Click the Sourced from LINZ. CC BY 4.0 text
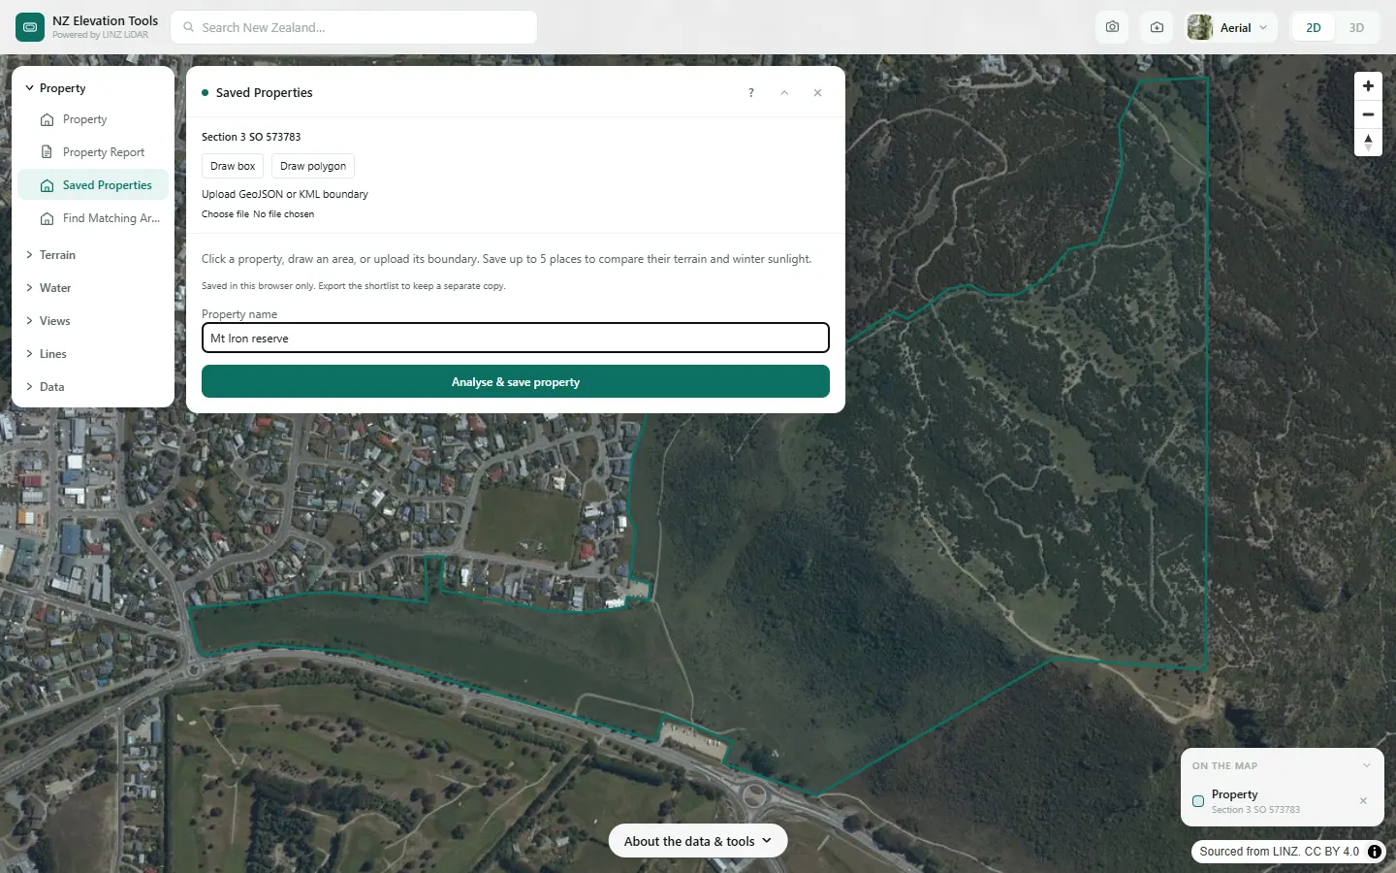Image resolution: width=1396 pixels, height=873 pixels. pyautogui.click(x=1279, y=852)
